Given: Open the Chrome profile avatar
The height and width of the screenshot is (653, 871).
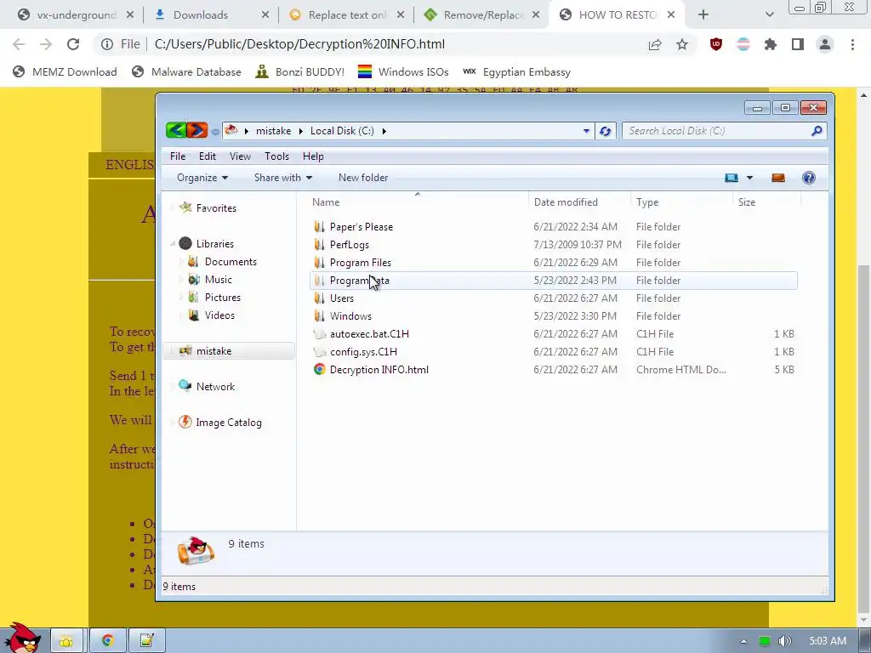Looking at the screenshot, I should (x=825, y=44).
